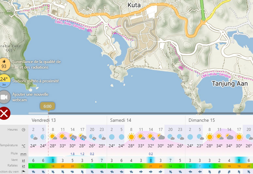This screenshot has width=253, height=174.
Task: Click 'Ajouter une nouvelle webcam' text
Action: pyautogui.click(x=30, y=97)
